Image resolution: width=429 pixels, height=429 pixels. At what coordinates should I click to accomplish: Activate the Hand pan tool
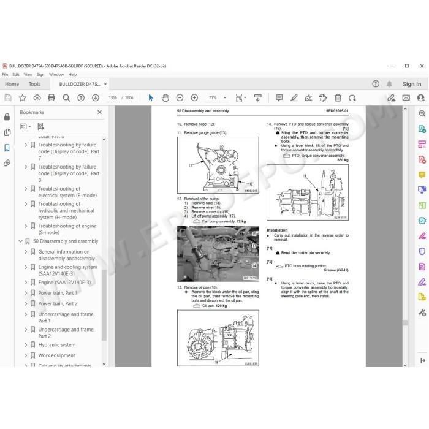pos(165,97)
